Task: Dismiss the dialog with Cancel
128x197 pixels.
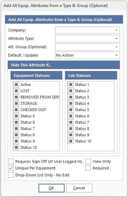Action: (79, 188)
